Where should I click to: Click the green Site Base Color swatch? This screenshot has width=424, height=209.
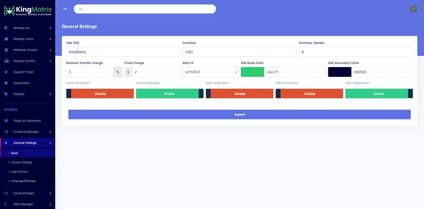tap(252, 72)
